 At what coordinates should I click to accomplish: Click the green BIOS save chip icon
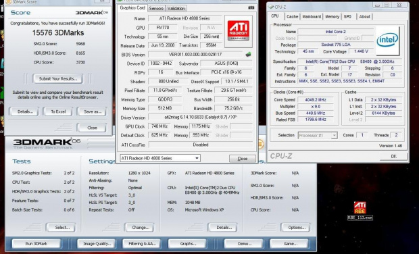pyautogui.click(x=248, y=55)
